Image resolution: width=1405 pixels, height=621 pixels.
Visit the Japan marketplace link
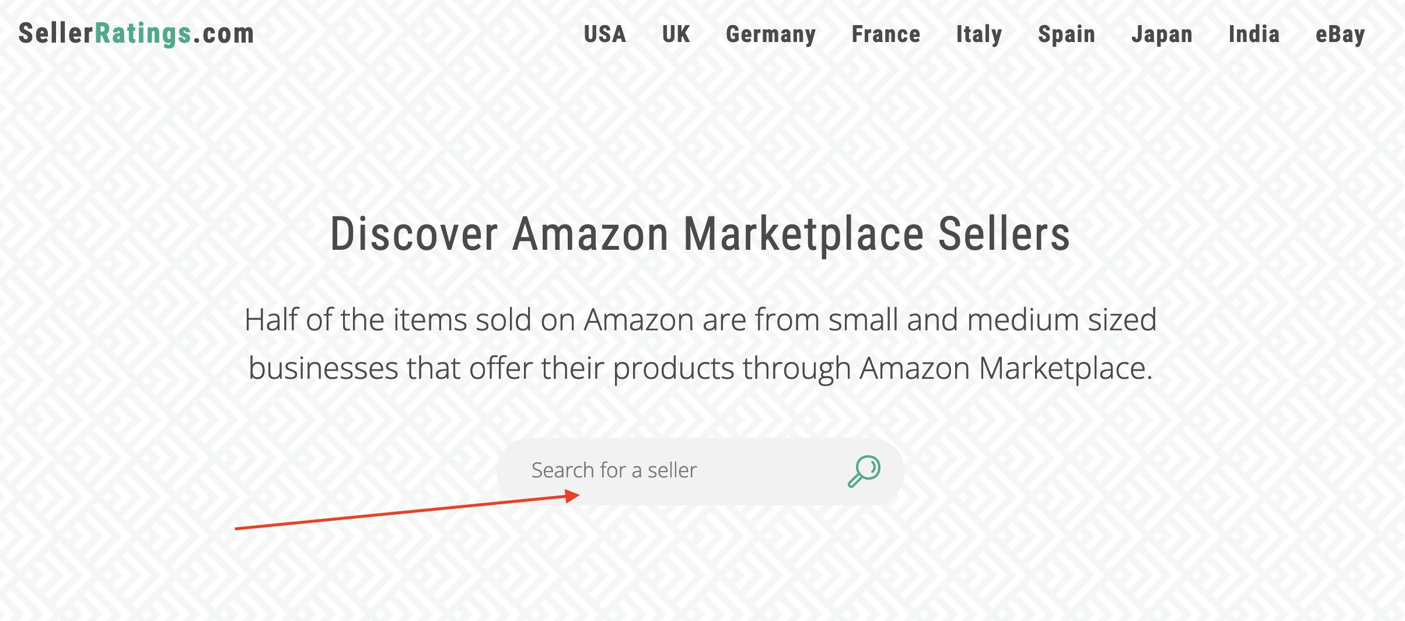pos(1162,34)
